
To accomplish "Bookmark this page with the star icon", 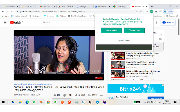I will (x=141, y=11).
